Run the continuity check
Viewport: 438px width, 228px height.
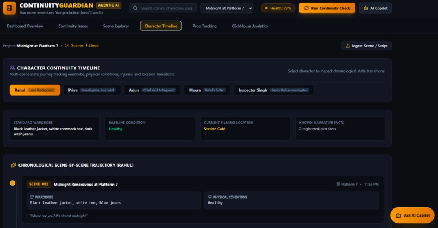click(327, 8)
